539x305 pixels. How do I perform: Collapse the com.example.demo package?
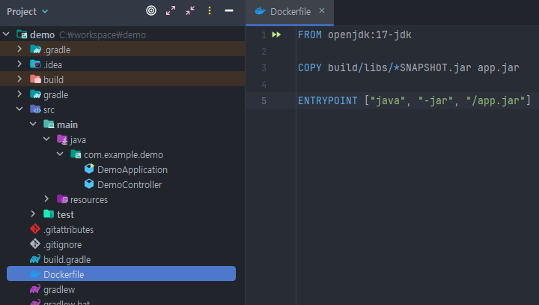pyautogui.click(x=60, y=154)
